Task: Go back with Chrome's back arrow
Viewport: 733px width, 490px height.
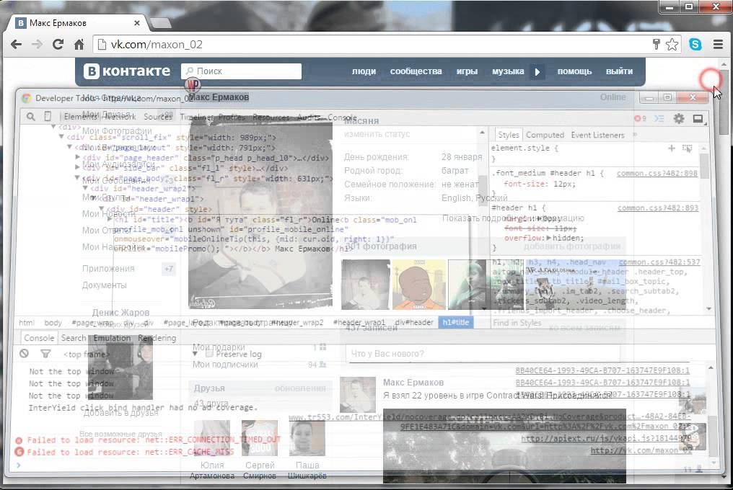Action: click(17, 45)
